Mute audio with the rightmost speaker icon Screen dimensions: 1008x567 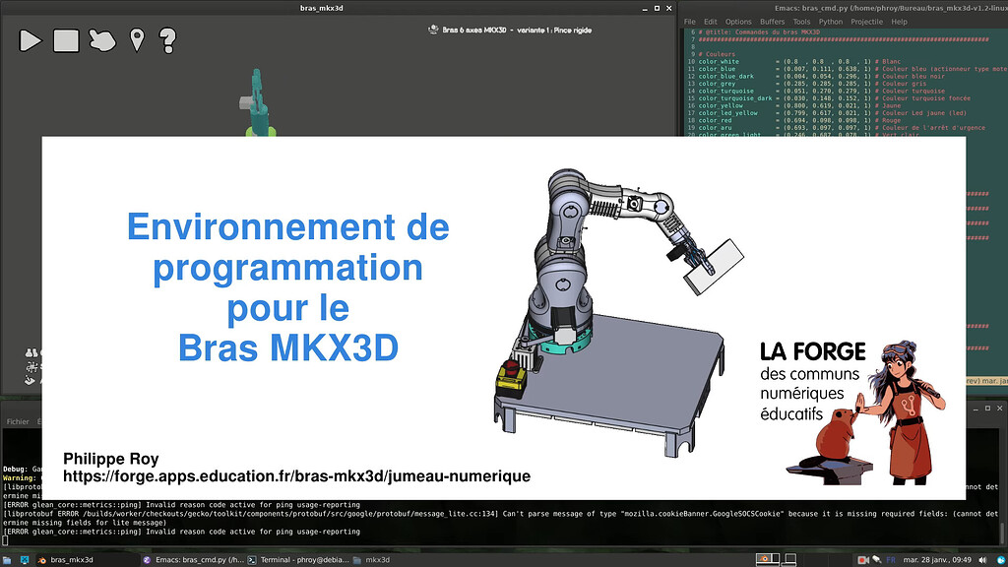pos(982,557)
